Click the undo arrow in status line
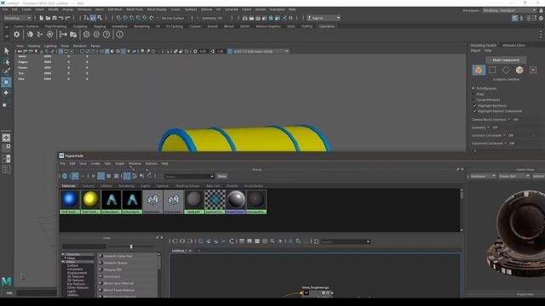The image size is (545, 306). (61, 18)
